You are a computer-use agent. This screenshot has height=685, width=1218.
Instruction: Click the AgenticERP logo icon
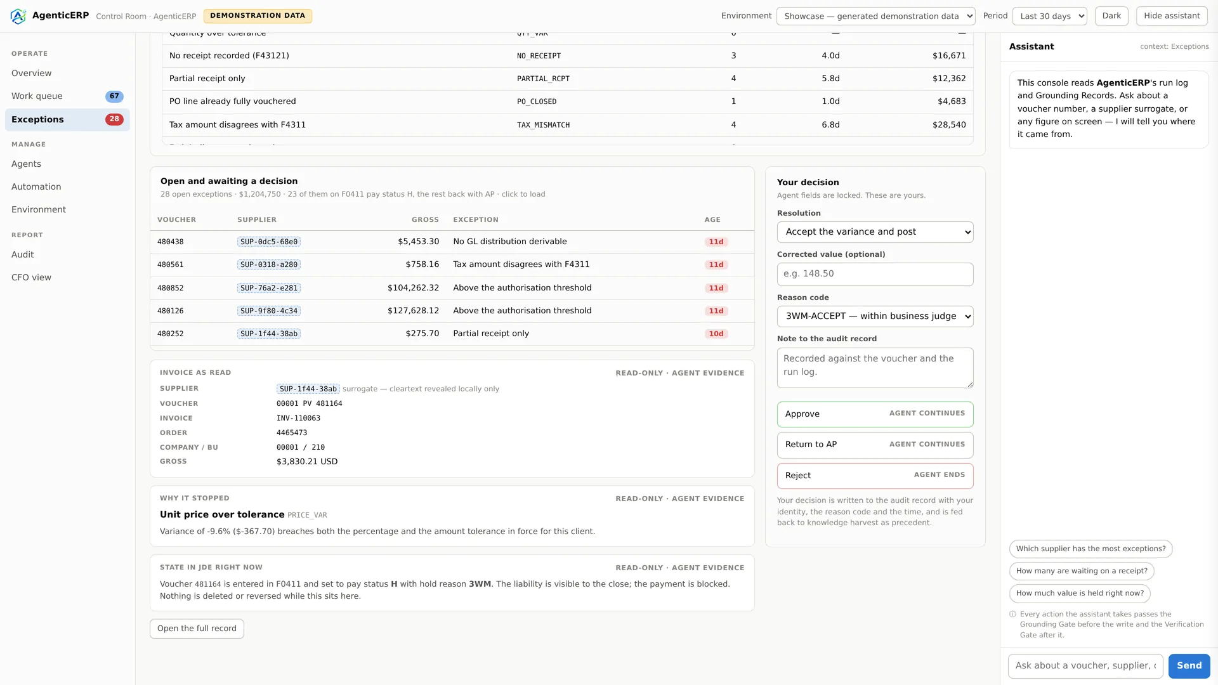[x=18, y=16]
